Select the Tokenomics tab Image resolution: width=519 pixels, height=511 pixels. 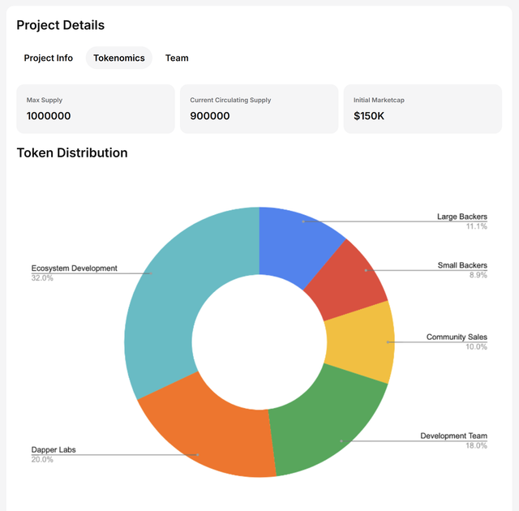pyautogui.click(x=119, y=58)
